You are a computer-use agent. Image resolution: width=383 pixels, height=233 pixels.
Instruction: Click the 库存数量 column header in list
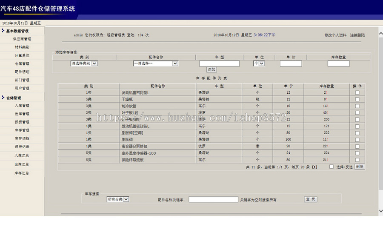pyautogui.click(x=326, y=86)
